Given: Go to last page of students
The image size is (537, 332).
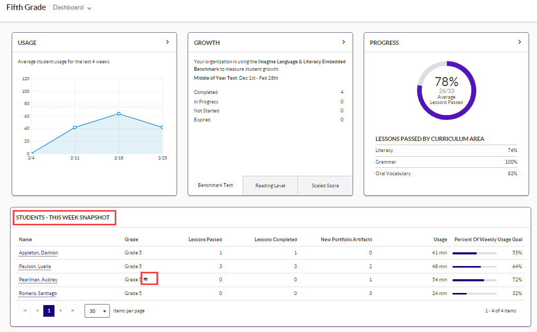Looking at the screenshot, I should [73, 311].
